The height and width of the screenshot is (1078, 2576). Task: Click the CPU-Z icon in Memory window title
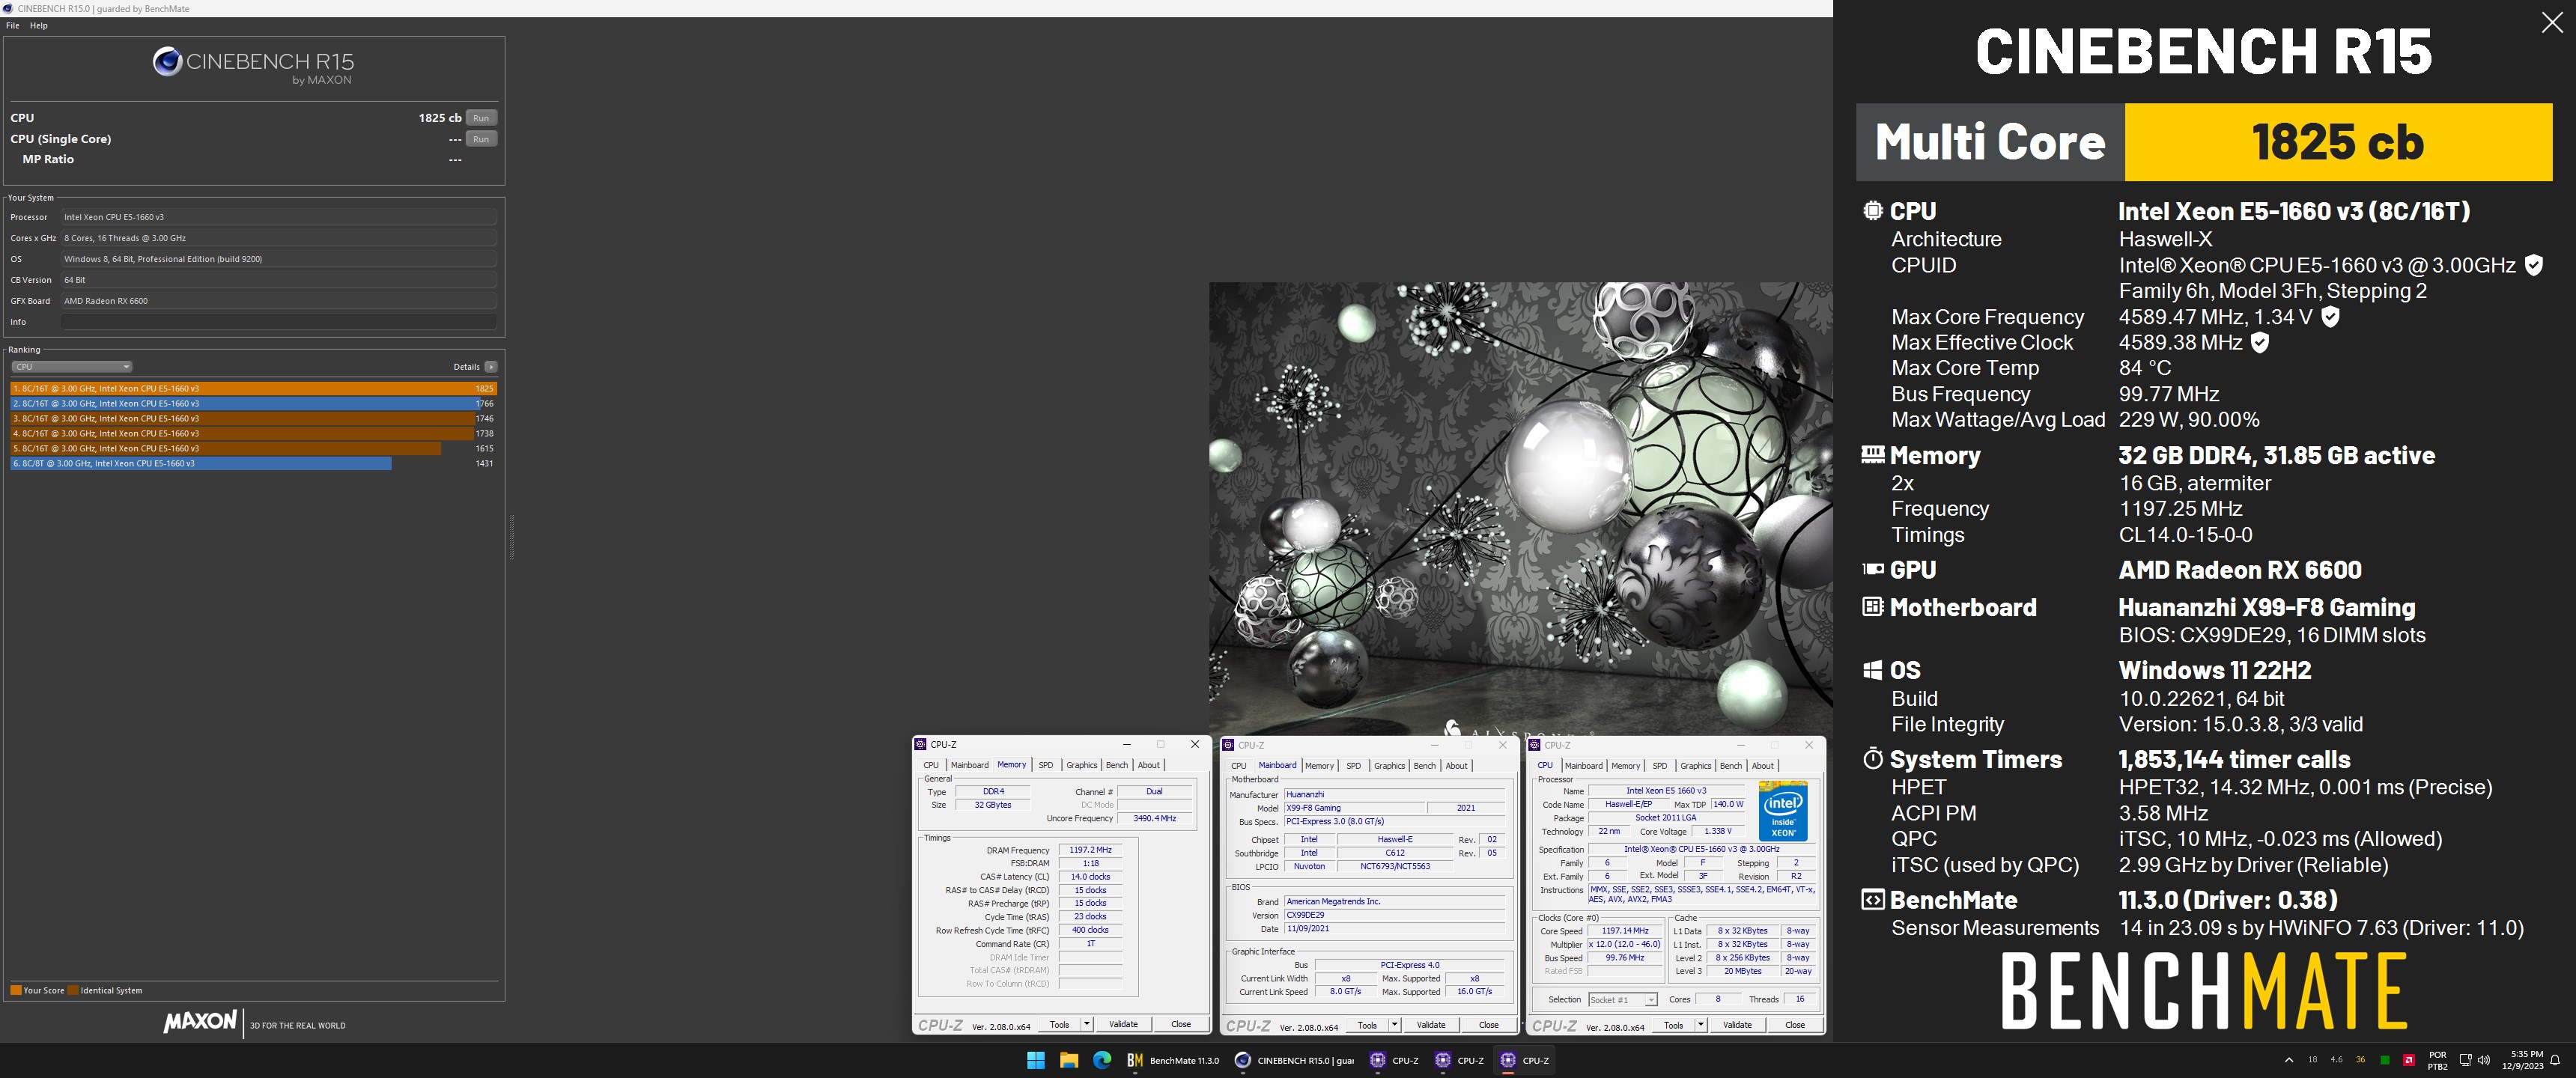tap(920, 744)
